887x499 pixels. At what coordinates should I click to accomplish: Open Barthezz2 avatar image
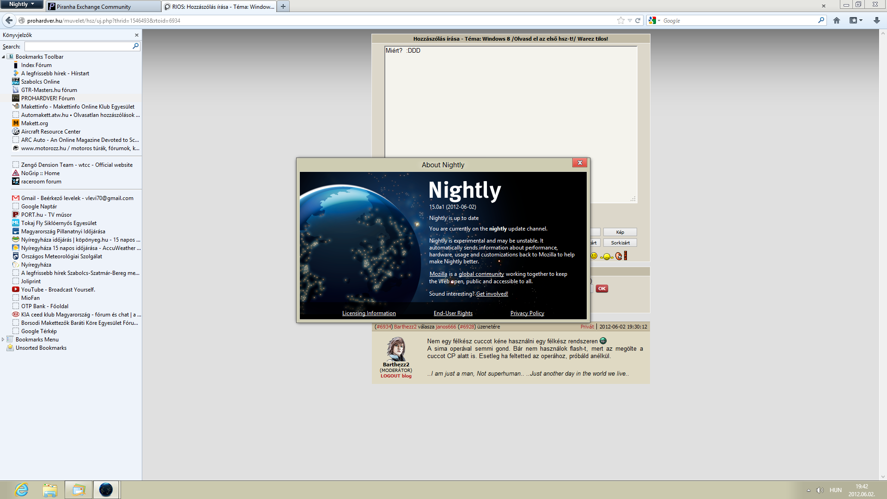click(x=396, y=349)
